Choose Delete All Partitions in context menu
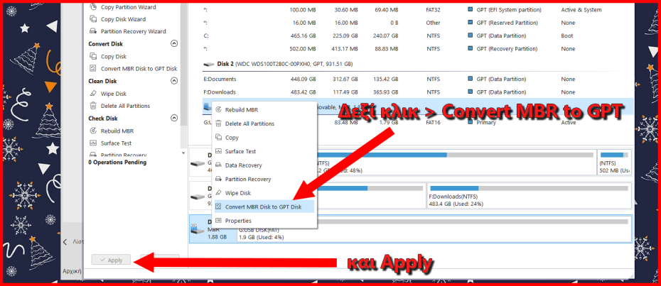The height and width of the screenshot is (286, 661). coord(264,123)
